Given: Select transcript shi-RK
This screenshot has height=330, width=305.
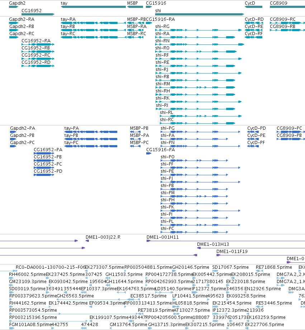Looking at the screenshot, I should click(x=162, y=98).
